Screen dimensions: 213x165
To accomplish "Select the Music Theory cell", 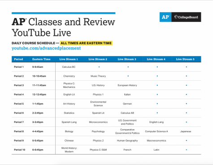I will click(98, 76).
